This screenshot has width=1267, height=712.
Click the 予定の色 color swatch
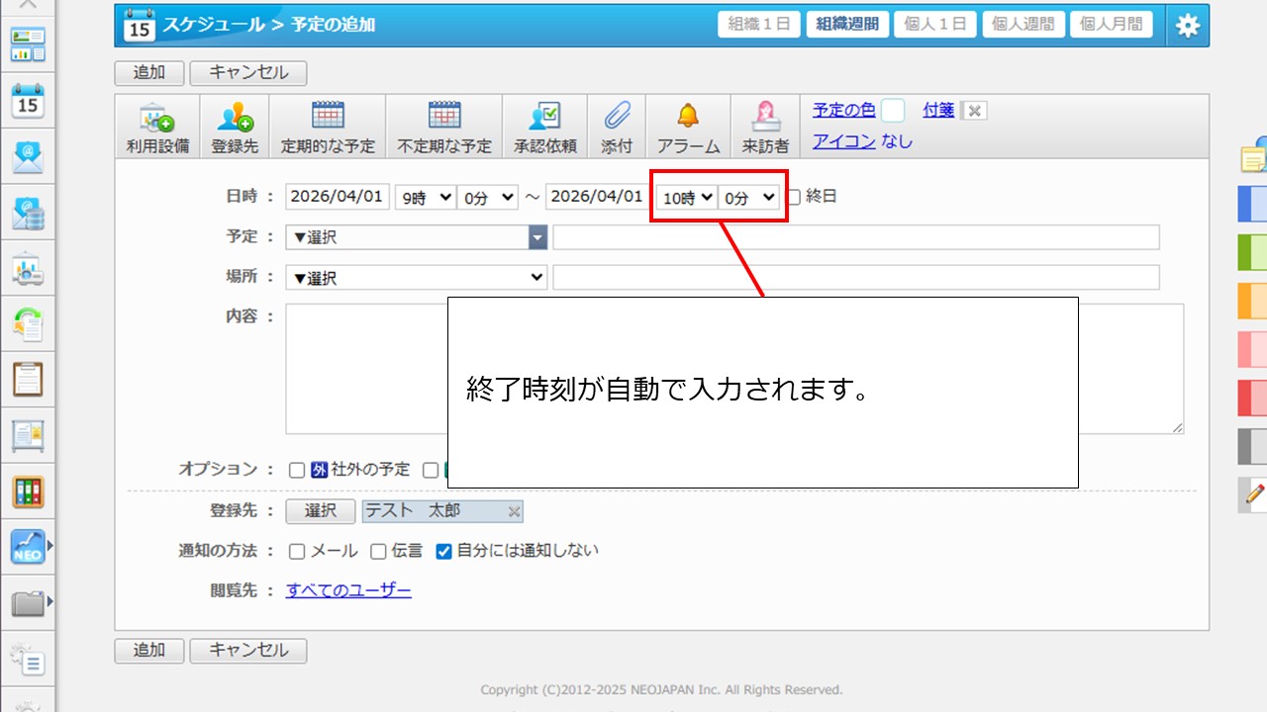pyautogui.click(x=893, y=111)
